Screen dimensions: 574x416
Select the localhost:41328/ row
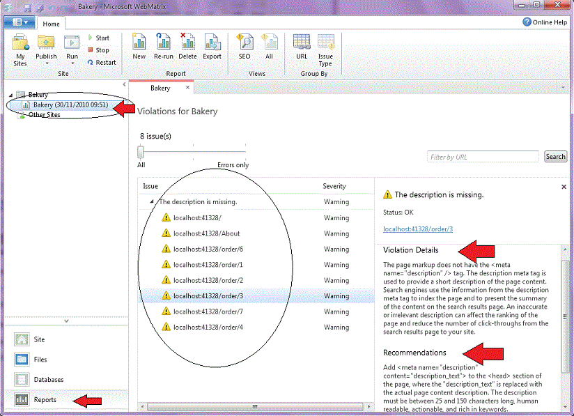click(x=256, y=218)
